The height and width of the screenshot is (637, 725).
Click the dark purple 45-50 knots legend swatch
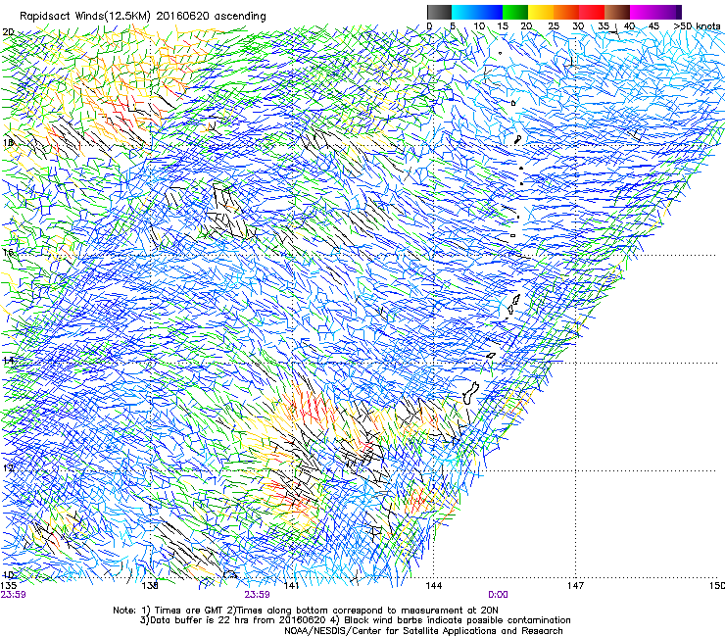pos(668,12)
